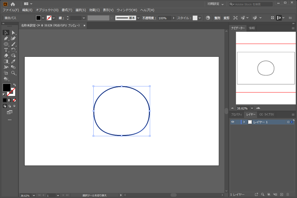Select the Paintbrush tool
This screenshot has width=297, height=198.
(x=13, y=44)
